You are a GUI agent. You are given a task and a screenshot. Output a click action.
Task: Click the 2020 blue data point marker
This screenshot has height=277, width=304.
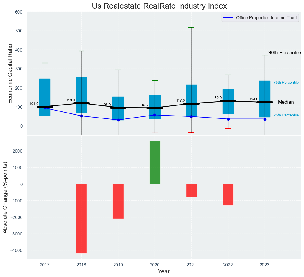[x=155, y=115]
